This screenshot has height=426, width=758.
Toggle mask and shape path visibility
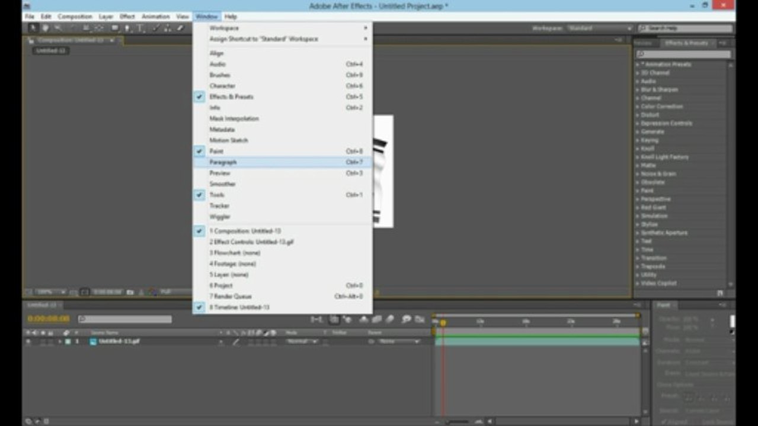coord(85,292)
